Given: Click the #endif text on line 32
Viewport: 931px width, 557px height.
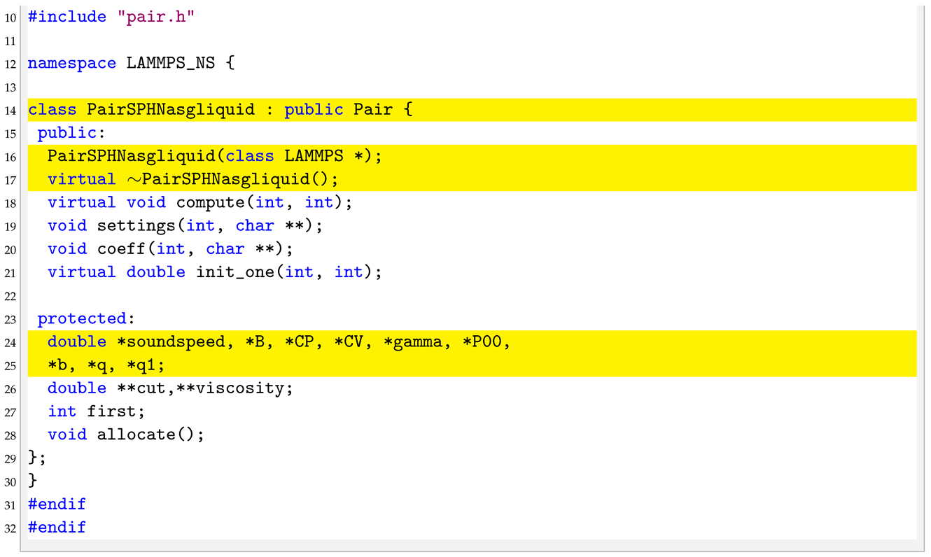Looking at the screenshot, I should pos(57,526).
